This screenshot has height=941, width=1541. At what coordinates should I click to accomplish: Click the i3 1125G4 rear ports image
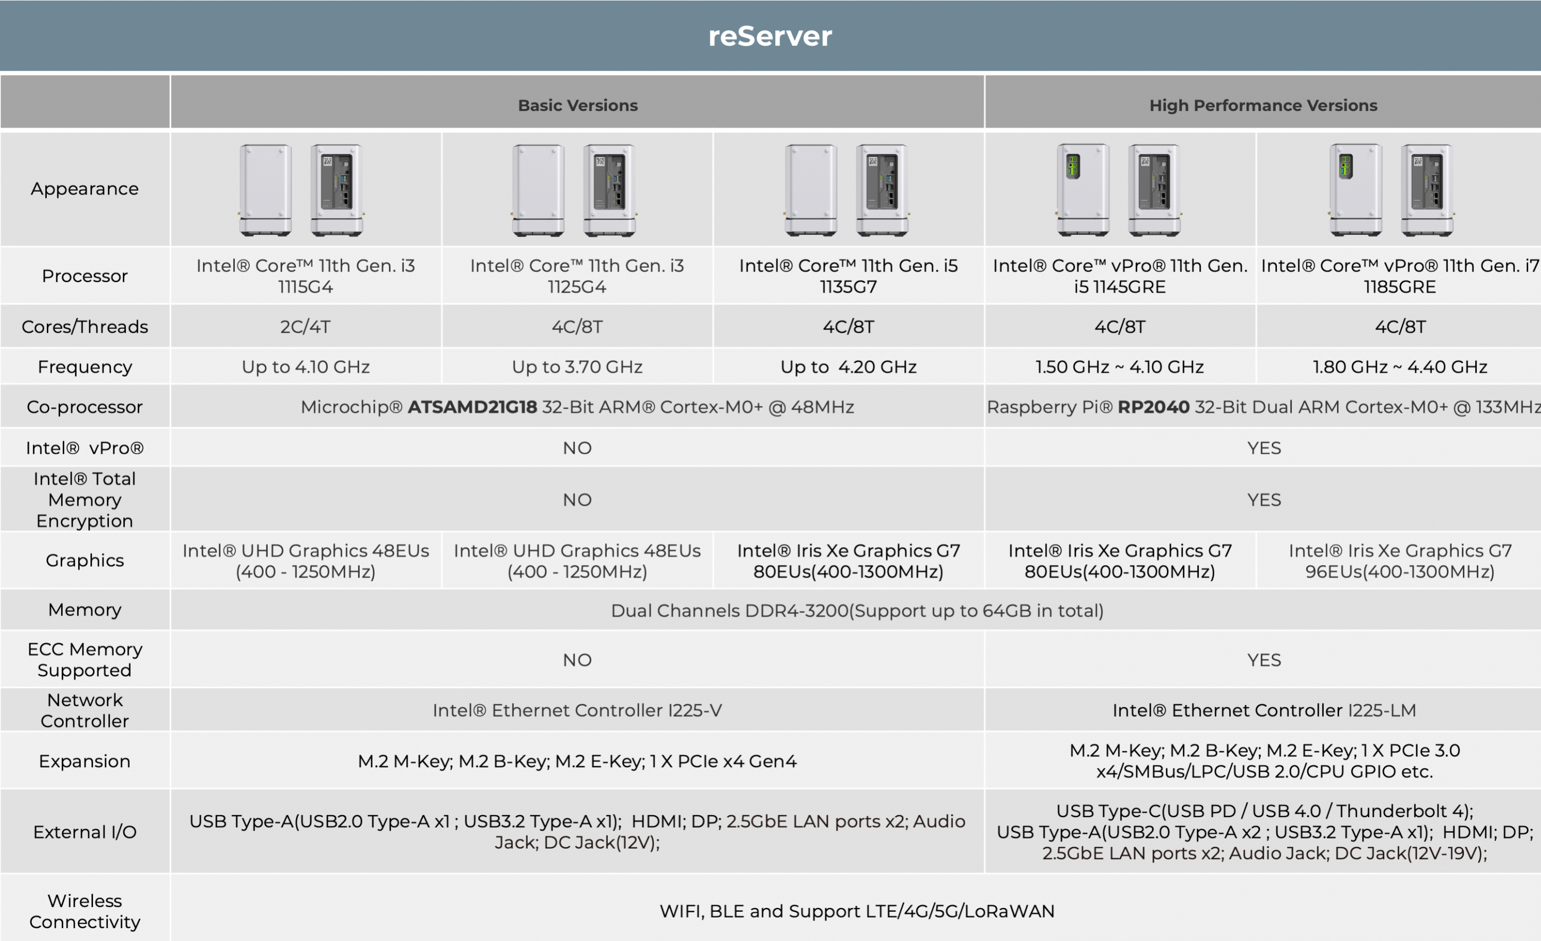pyautogui.click(x=609, y=190)
